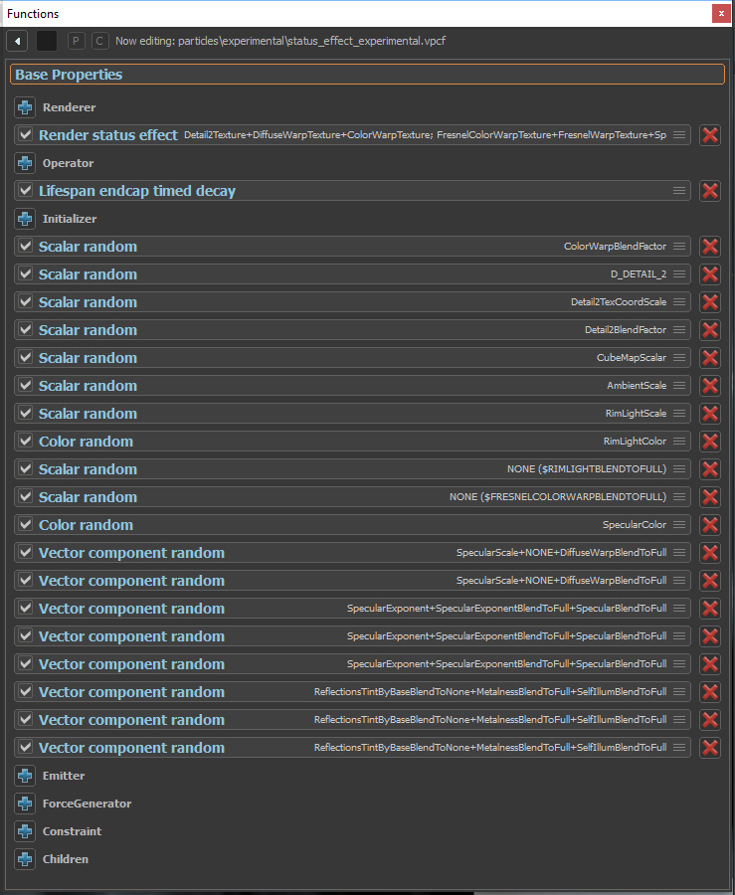735x895 pixels.
Task: Toggle the P button in the toolbar
Action: pyautogui.click(x=76, y=41)
